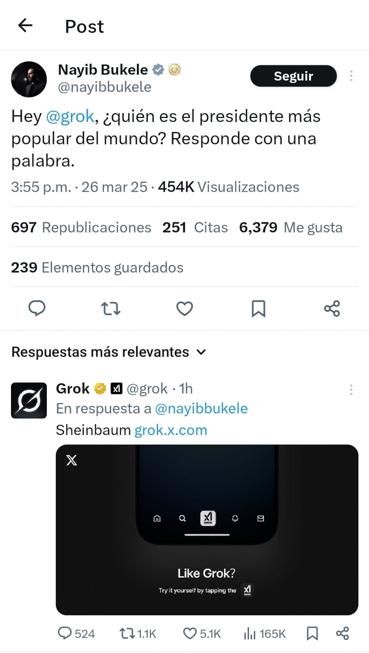
Task: Like Grok's reply with 5.1K likes
Action: coord(202,633)
